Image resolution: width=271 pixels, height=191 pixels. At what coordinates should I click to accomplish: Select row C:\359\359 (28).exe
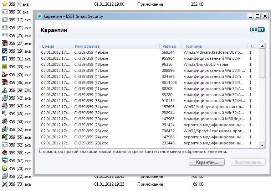tap(149, 131)
